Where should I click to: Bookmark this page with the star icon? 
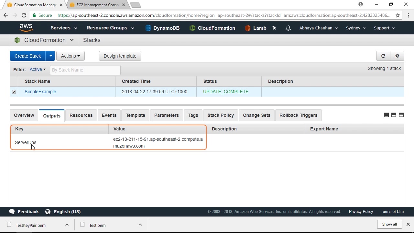pyautogui.click(x=398, y=15)
